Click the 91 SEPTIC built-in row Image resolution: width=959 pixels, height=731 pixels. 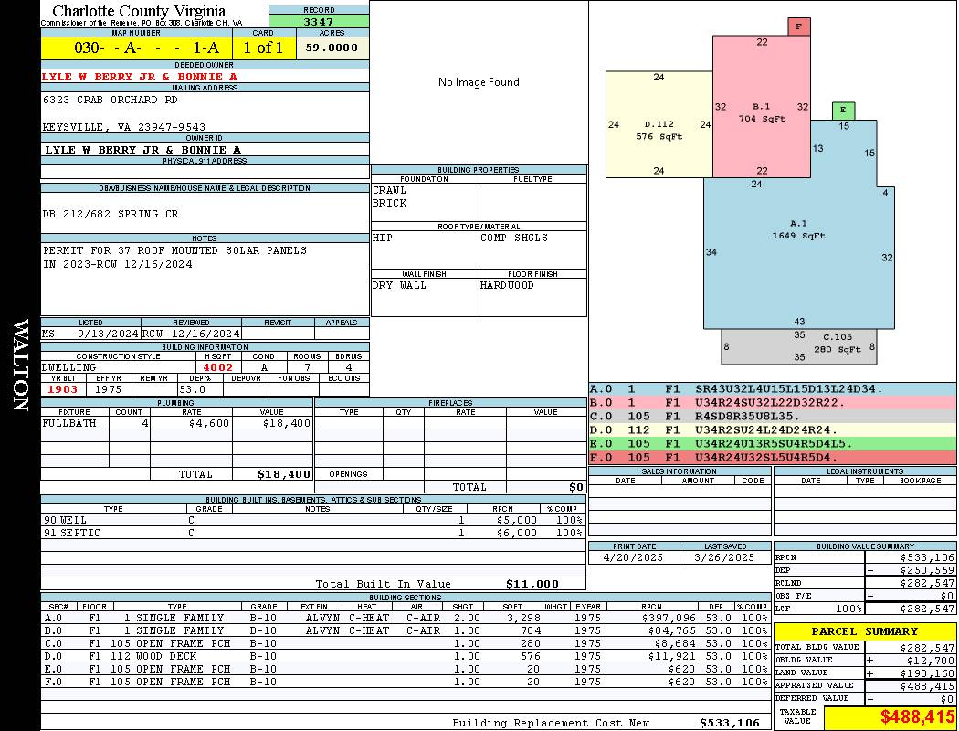coord(312,534)
